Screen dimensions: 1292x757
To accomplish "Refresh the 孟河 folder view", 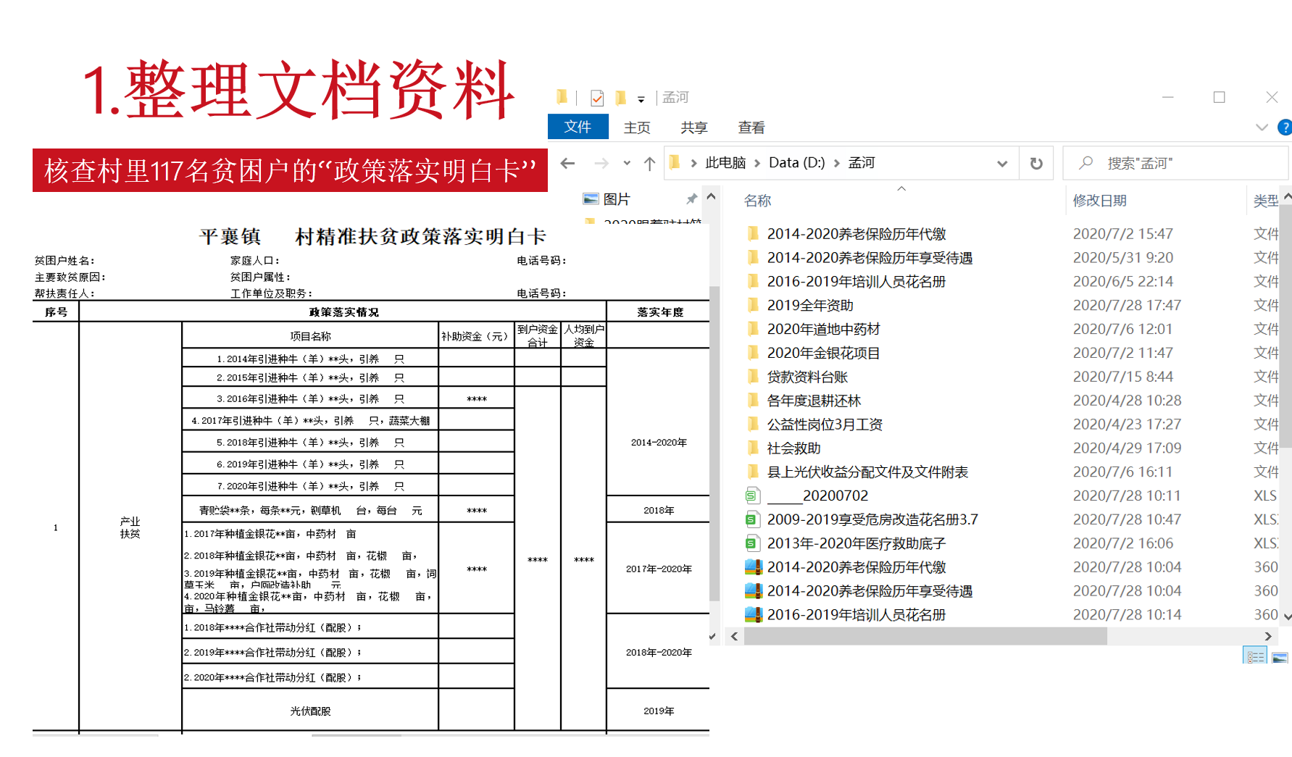I will point(1036,164).
